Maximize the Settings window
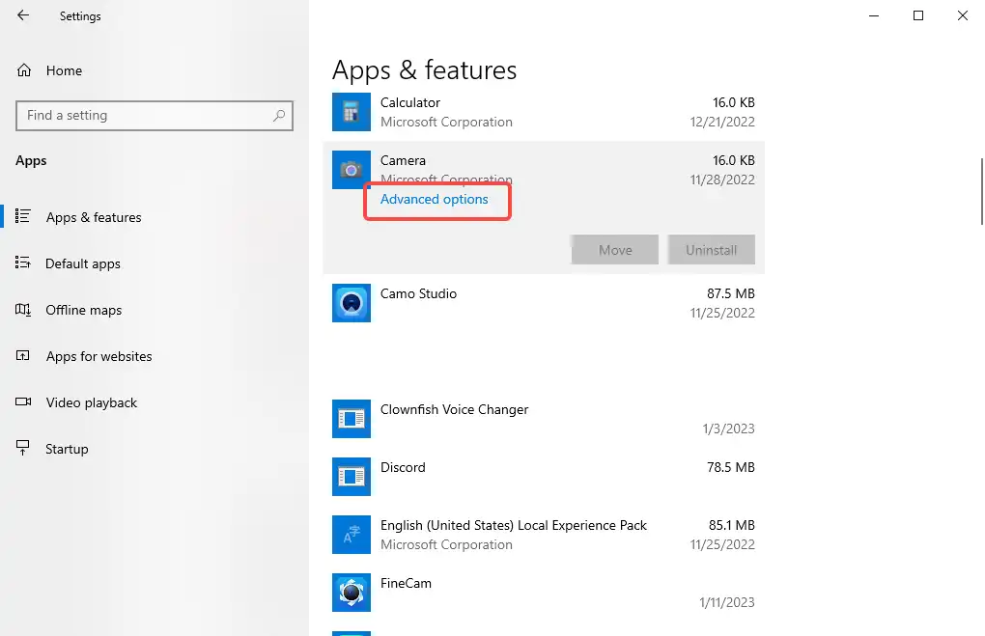The image size is (985, 636). 917,15
